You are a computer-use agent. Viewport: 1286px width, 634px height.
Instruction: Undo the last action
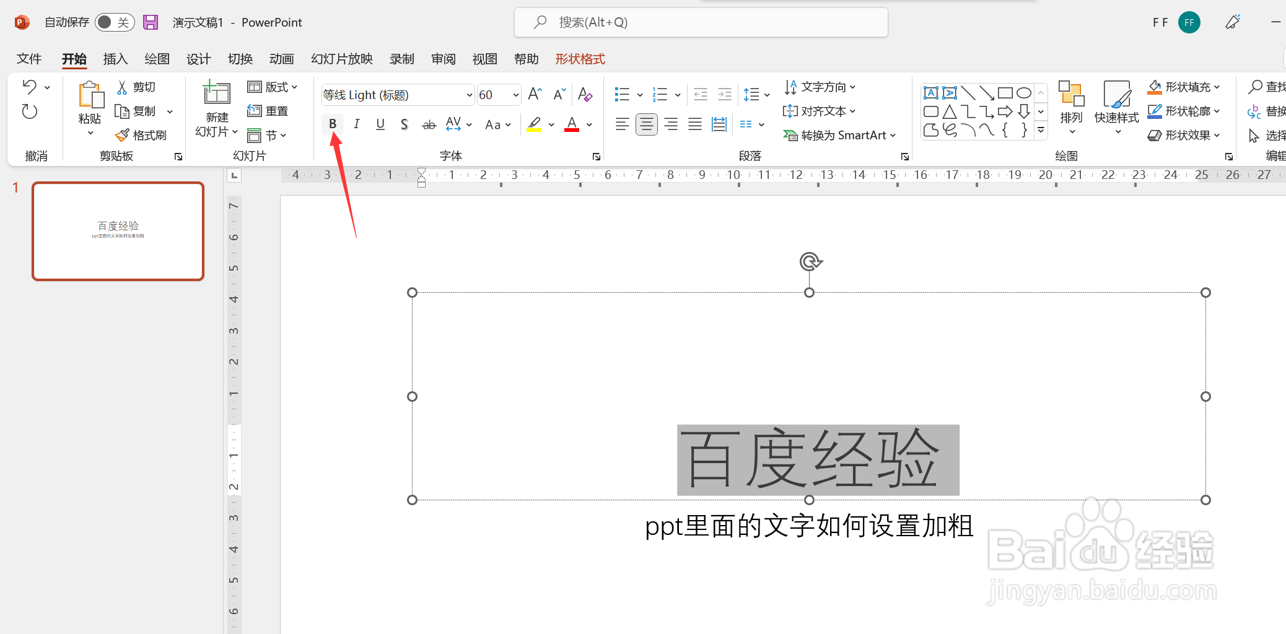pyautogui.click(x=30, y=87)
